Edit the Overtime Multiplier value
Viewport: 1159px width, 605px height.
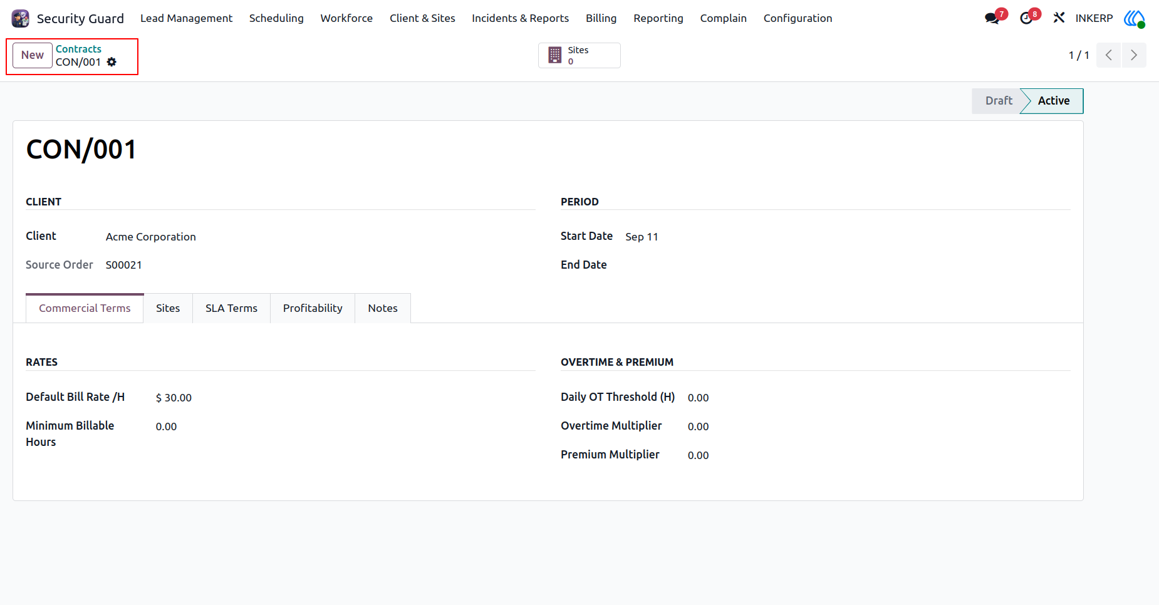[x=698, y=427]
